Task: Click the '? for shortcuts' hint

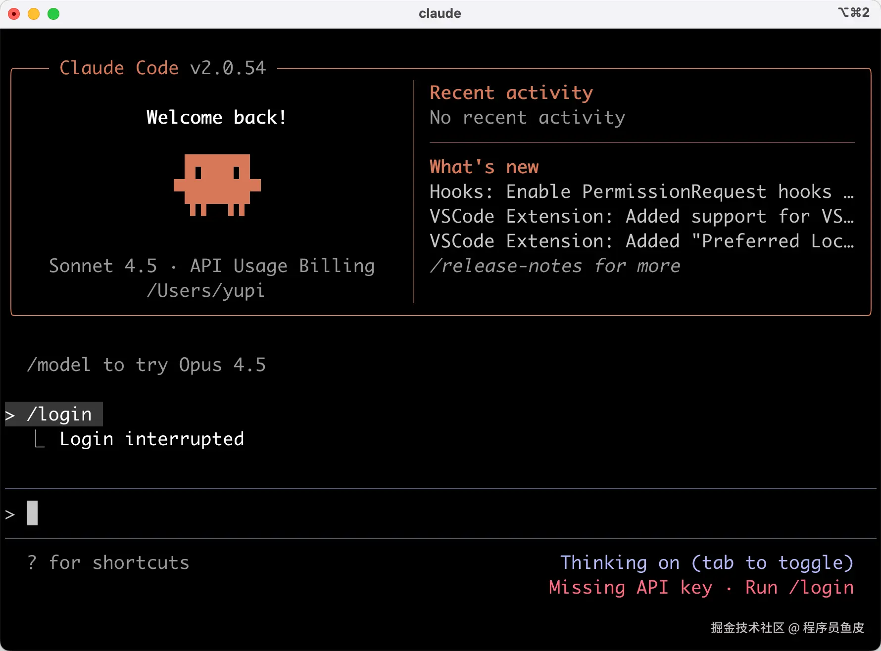Action: (x=108, y=563)
